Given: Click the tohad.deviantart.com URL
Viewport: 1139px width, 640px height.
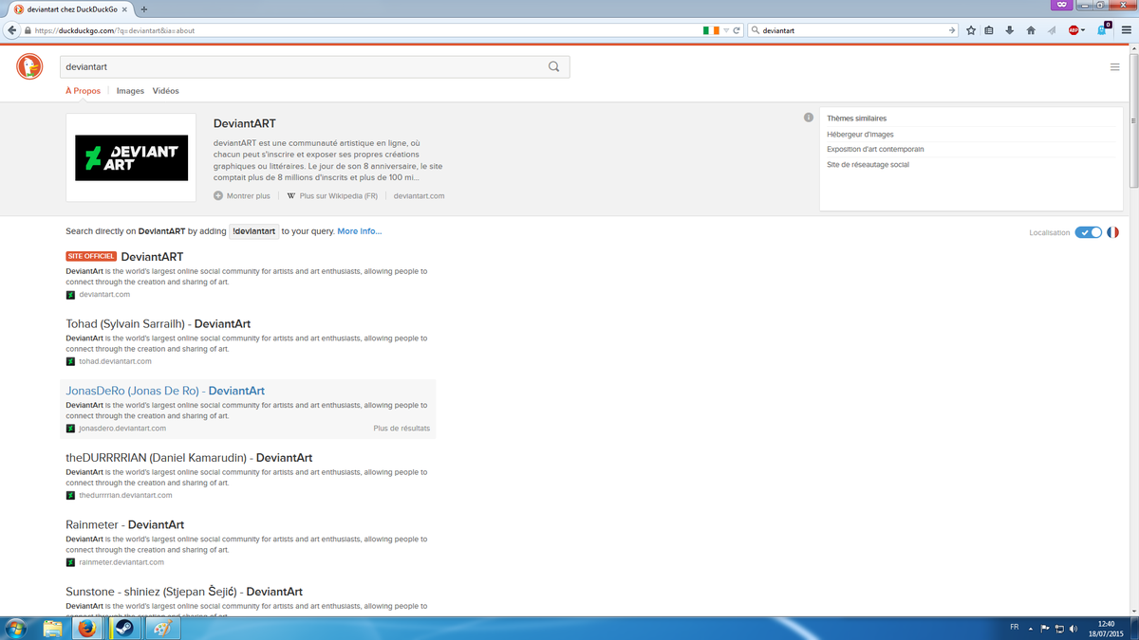Looking at the screenshot, I should (x=115, y=361).
